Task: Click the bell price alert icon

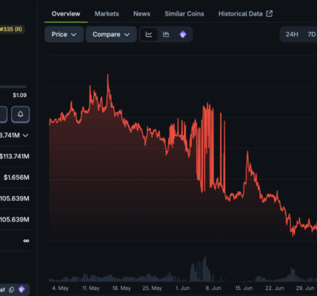Action: tap(20, 114)
